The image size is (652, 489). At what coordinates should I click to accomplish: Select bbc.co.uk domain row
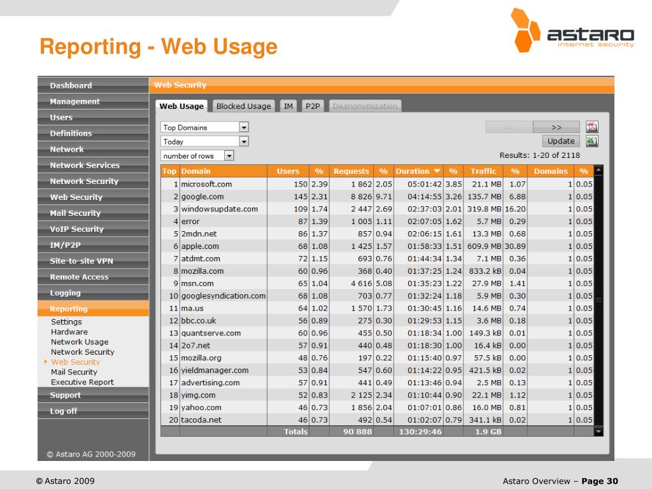point(377,321)
